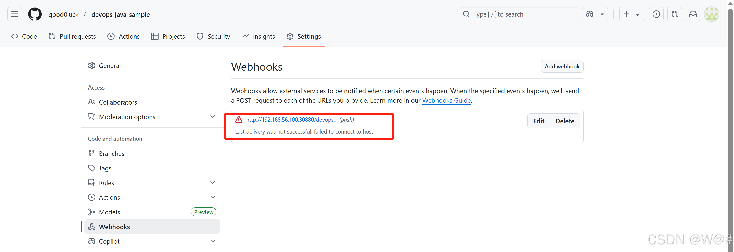Expand the Rules section chevron
The image size is (734, 252).
213,182
